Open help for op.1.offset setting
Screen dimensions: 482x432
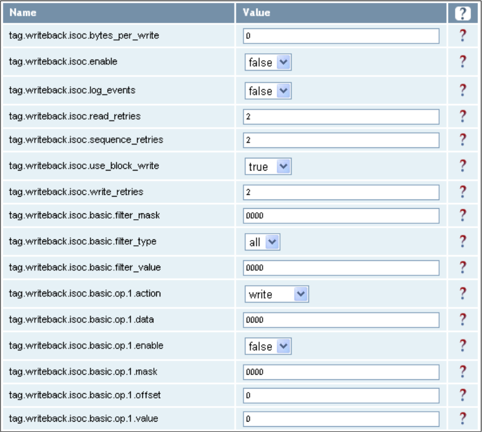coord(463,395)
